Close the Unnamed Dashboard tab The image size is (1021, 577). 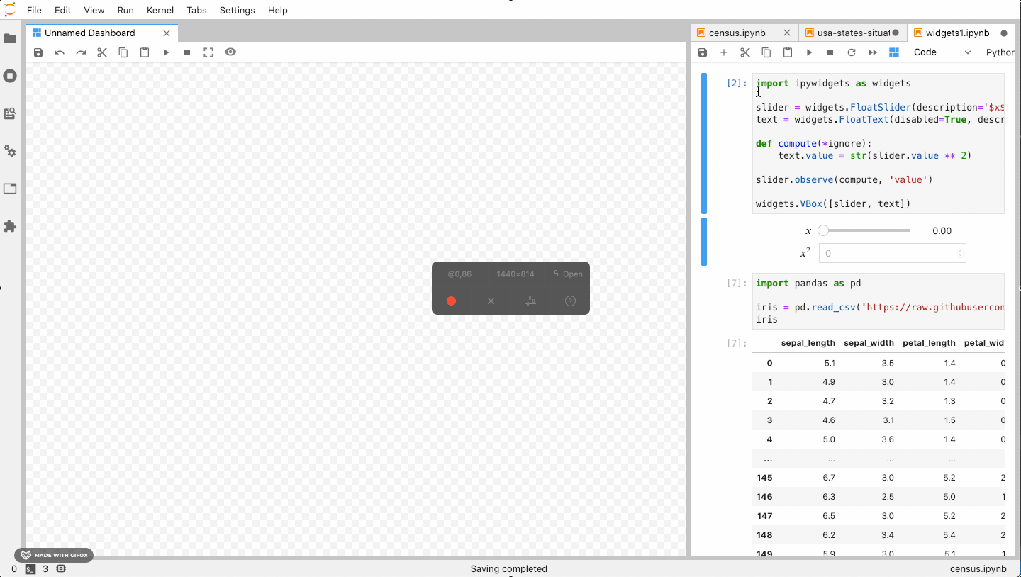click(x=167, y=33)
